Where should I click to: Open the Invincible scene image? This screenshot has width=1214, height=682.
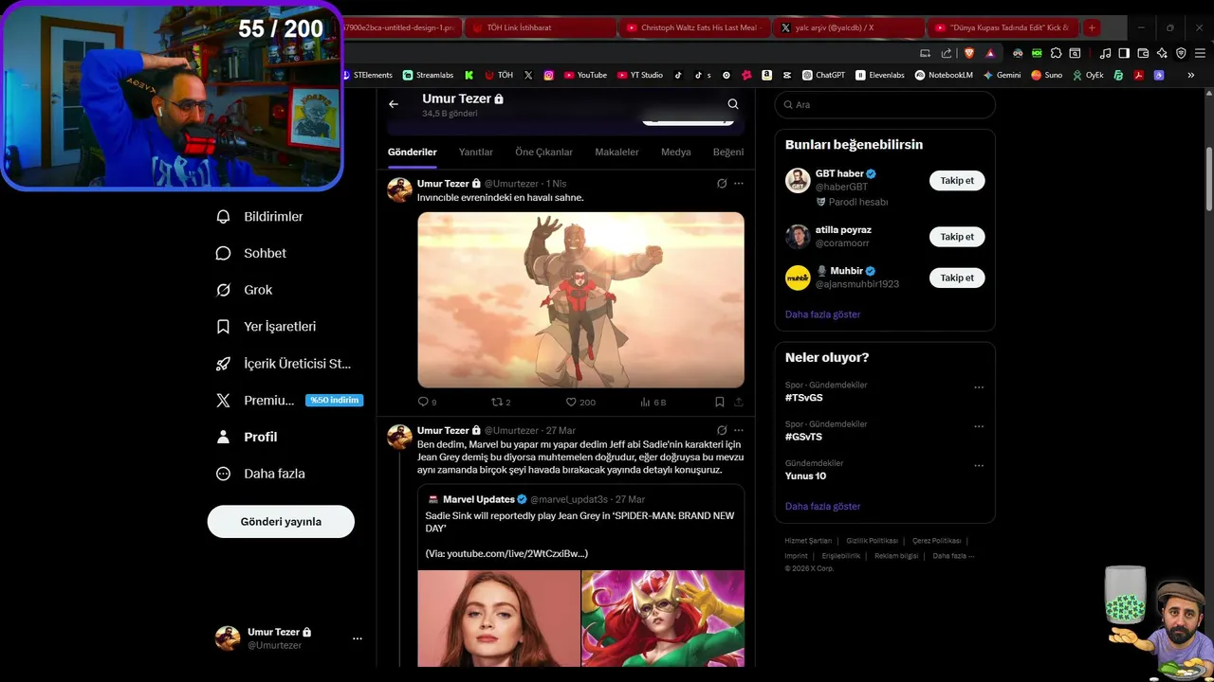tap(580, 299)
